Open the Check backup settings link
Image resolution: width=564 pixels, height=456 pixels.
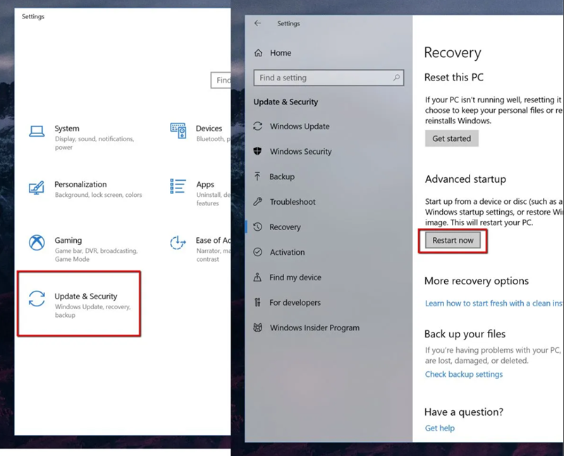point(464,374)
